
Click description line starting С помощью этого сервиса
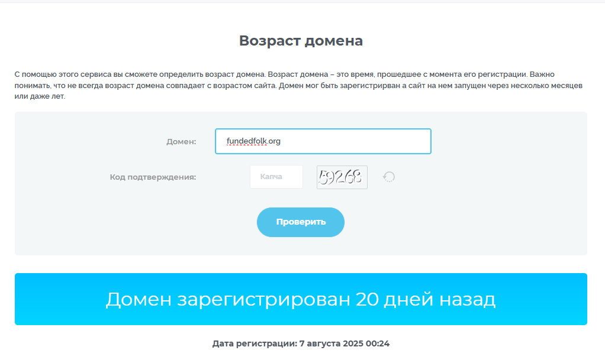(x=284, y=74)
